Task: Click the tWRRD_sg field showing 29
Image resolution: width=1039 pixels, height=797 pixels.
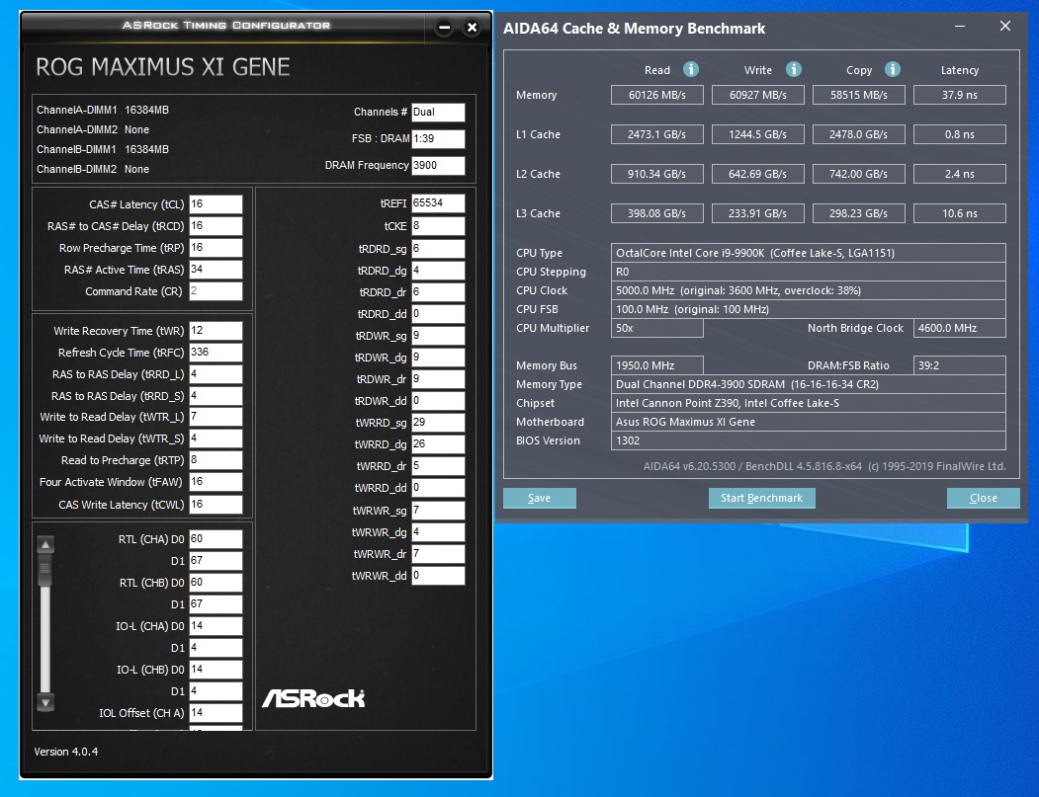Action: (x=438, y=423)
